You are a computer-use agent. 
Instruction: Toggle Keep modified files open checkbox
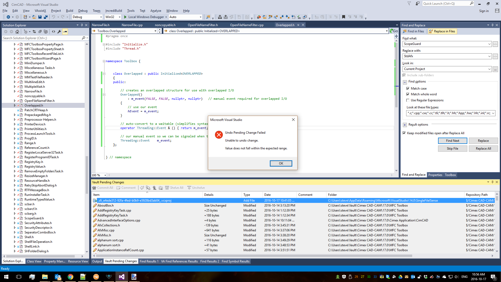[404, 133]
